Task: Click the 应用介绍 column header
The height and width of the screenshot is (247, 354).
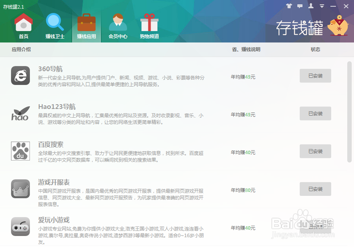Action: pyautogui.click(x=21, y=50)
